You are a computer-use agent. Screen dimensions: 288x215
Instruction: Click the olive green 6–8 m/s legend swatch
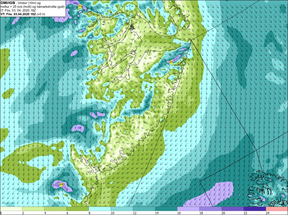pos(77,209)
